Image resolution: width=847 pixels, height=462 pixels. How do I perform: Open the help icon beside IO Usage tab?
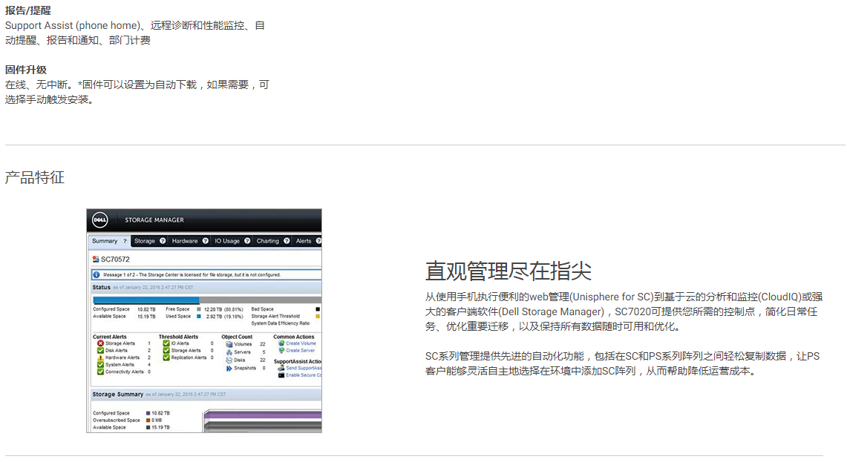(247, 241)
